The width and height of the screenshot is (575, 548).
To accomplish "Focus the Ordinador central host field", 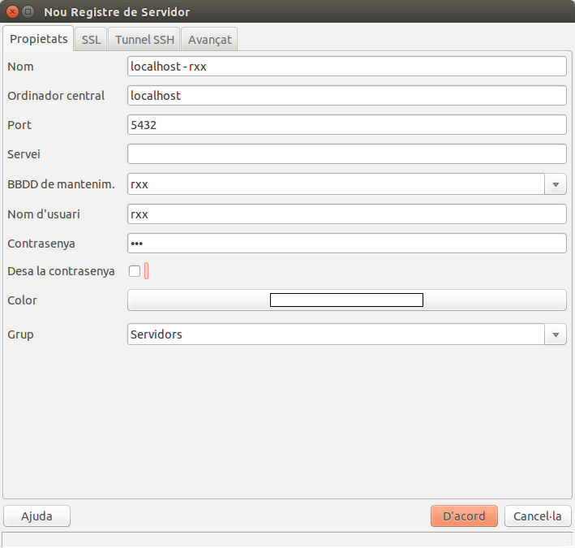I will pyautogui.click(x=346, y=96).
